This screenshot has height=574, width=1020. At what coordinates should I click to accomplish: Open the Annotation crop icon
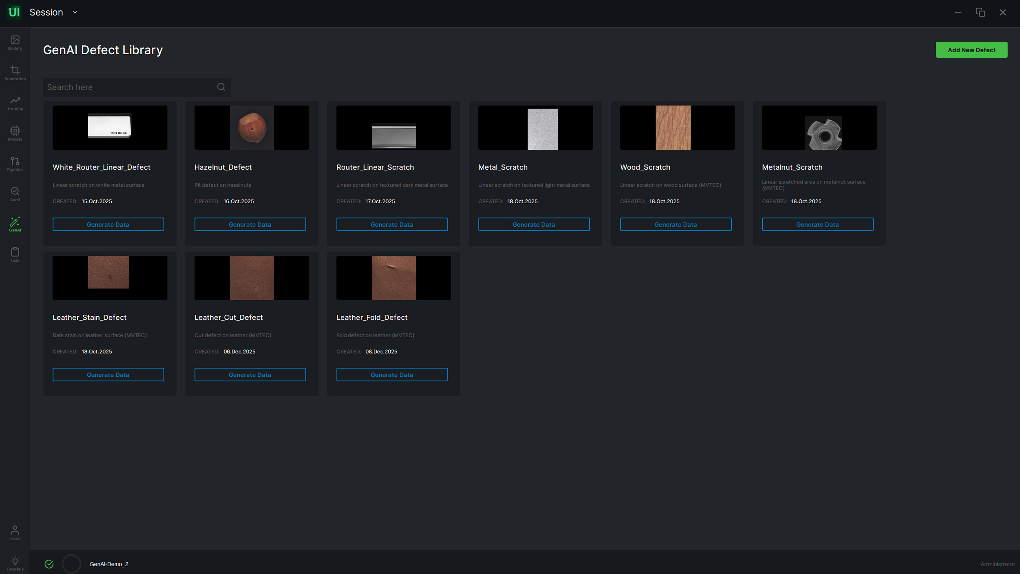[15, 70]
